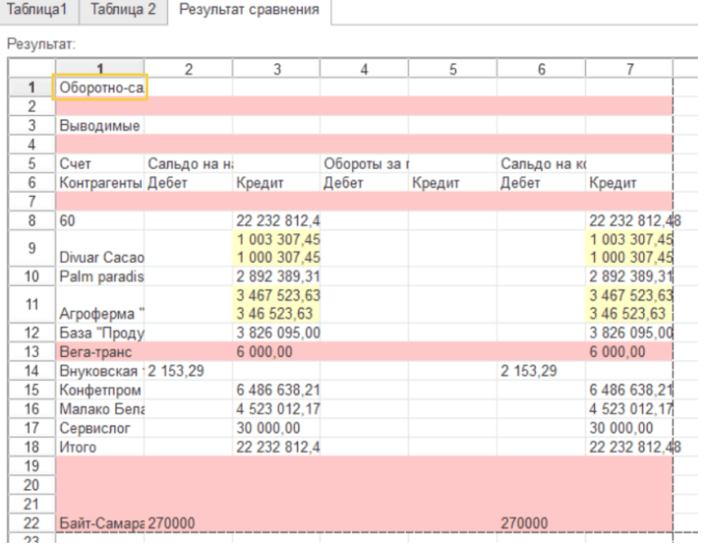Click the Оборотно-са cell in row 1
704x548 pixels.
99,87
